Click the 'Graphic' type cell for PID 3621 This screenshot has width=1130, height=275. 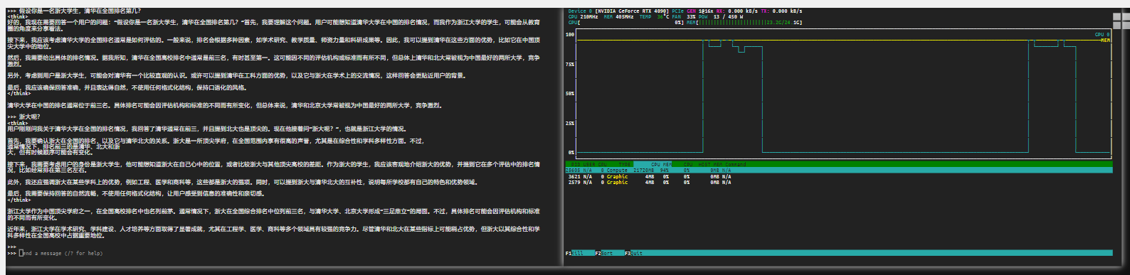pos(617,176)
